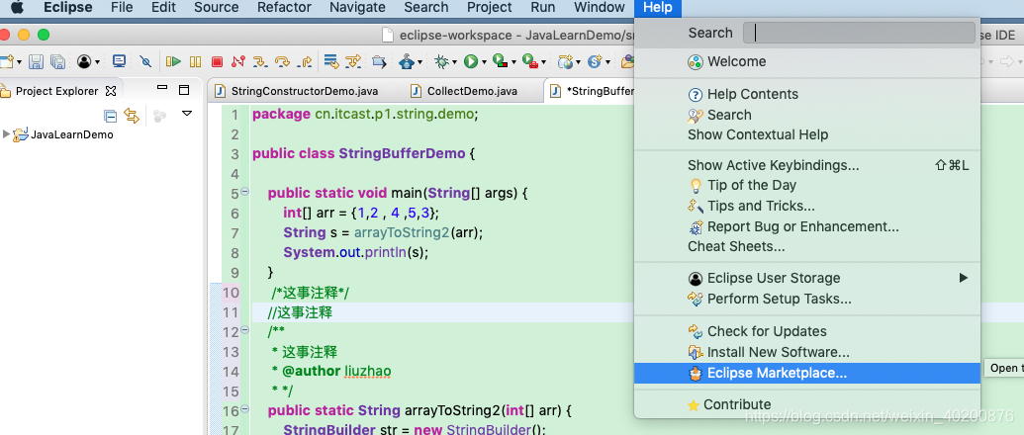Click Collapse All in Project Explorer
The height and width of the screenshot is (435, 1024).
click(111, 116)
